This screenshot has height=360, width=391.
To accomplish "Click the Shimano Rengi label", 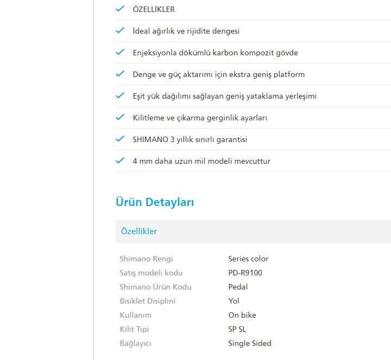I will pyautogui.click(x=146, y=259).
